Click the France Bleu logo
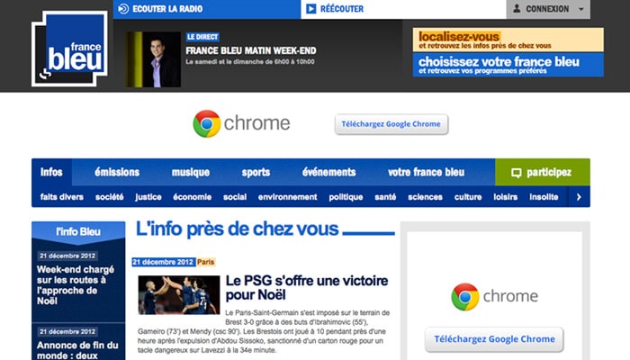Image resolution: width=630 pixels, height=360 pixels. [69, 49]
